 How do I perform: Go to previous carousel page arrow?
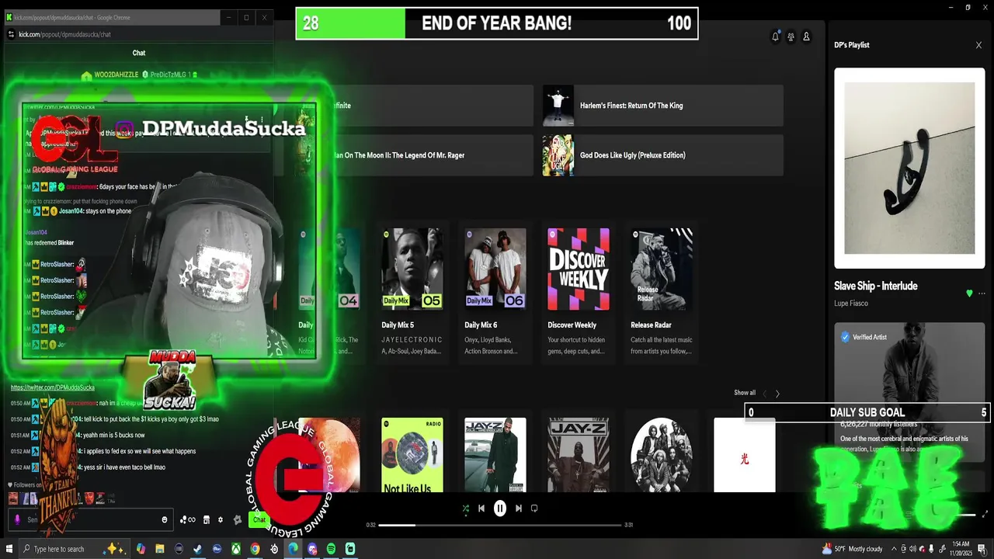pos(764,394)
